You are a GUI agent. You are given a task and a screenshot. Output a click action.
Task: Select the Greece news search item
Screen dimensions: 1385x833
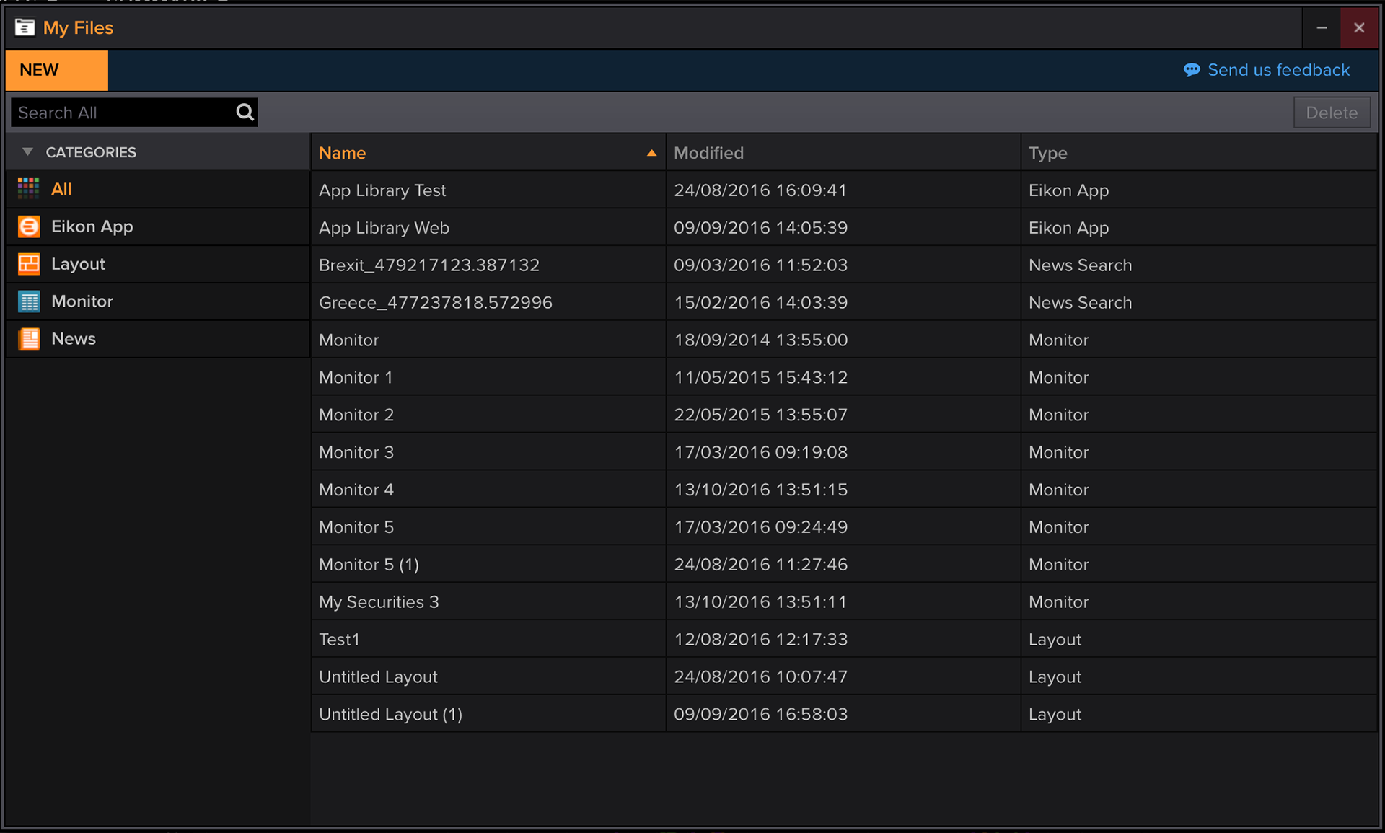click(435, 302)
